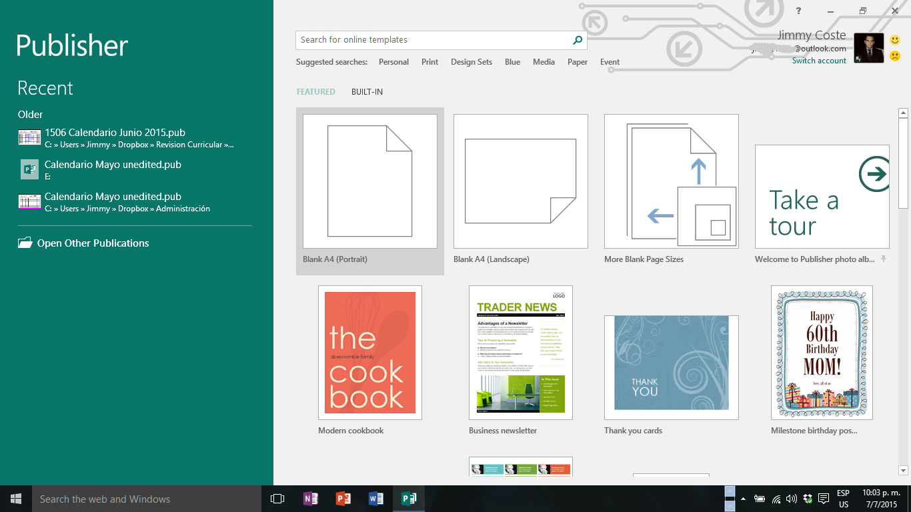Open the Windows Start menu
The height and width of the screenshot is (512, 911).
tap(16, 499)
